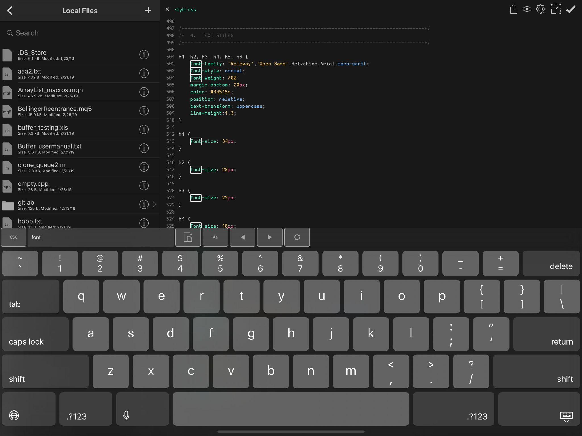The width and height of the screenshot is (582, 436).
Task: Add a new file with plus button
Action: (x=148, y=11)
